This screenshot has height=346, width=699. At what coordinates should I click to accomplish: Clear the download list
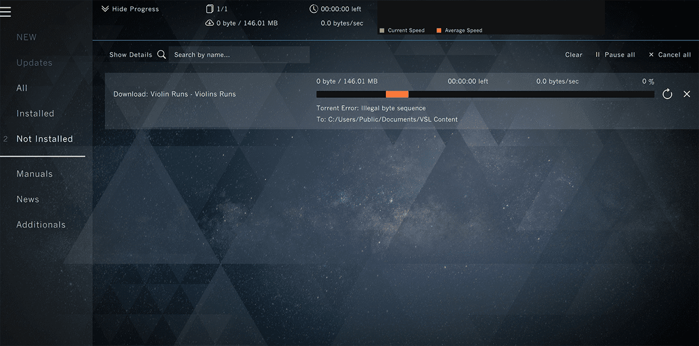point(574,55)
